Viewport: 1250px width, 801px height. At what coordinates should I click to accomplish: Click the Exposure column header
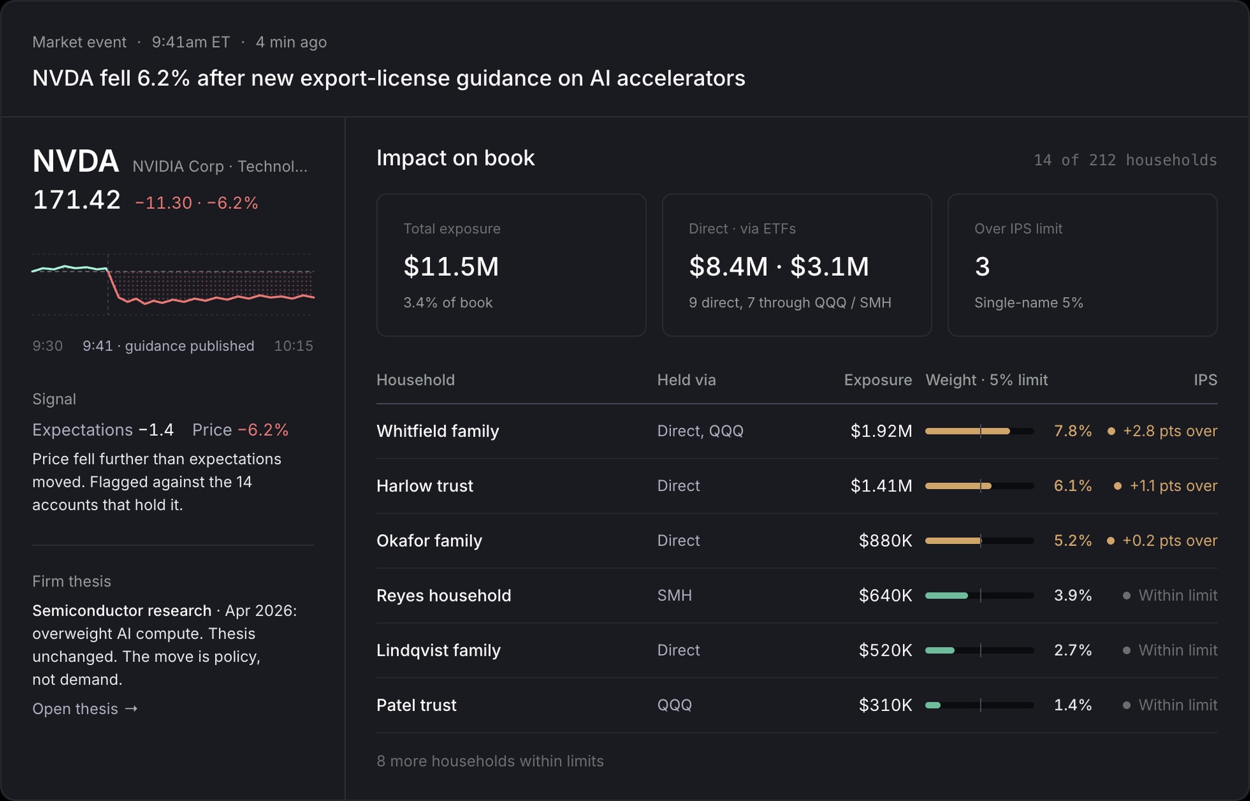pyautogui.click(x=878, y=380)
